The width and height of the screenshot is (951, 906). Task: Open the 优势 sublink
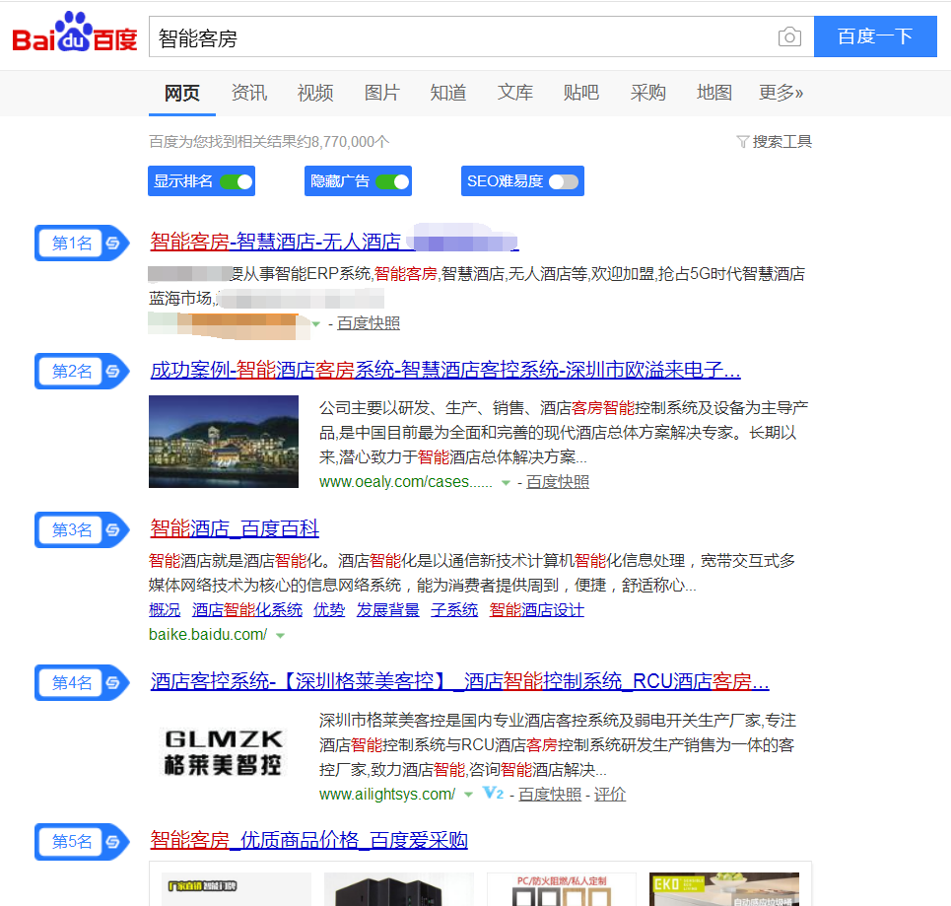pos(329,610)
